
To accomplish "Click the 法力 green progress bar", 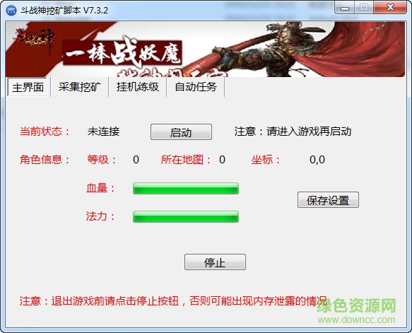I will (x=186, y=217).
